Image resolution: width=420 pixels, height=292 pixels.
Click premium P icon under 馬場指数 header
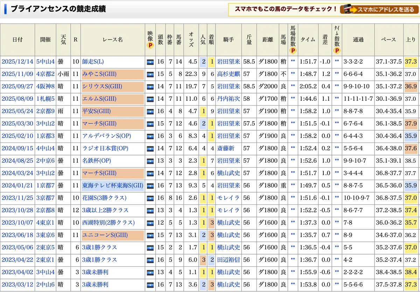(x=293, y=51)
